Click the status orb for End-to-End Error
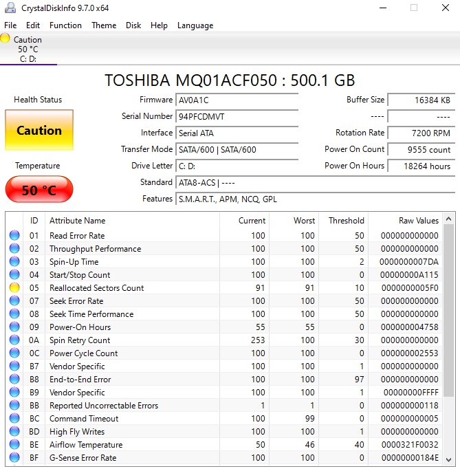The image size is (460, 471). click(14, 380)
